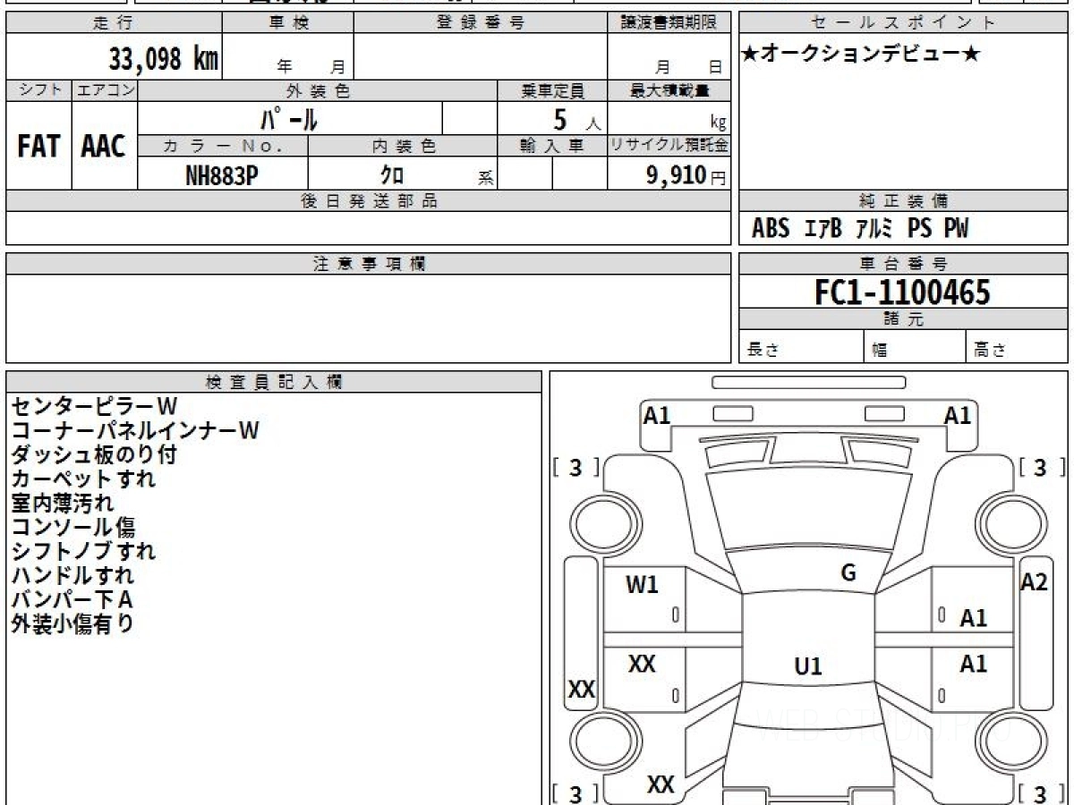The image size is (1074, 805).
Task: Select the 高さ dimension label
Action: click(x=990, y=350)
